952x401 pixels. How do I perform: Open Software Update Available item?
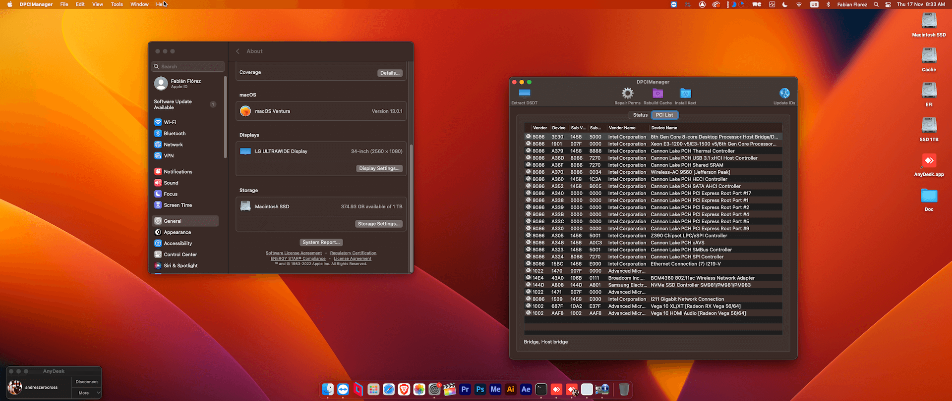point(185,104)
